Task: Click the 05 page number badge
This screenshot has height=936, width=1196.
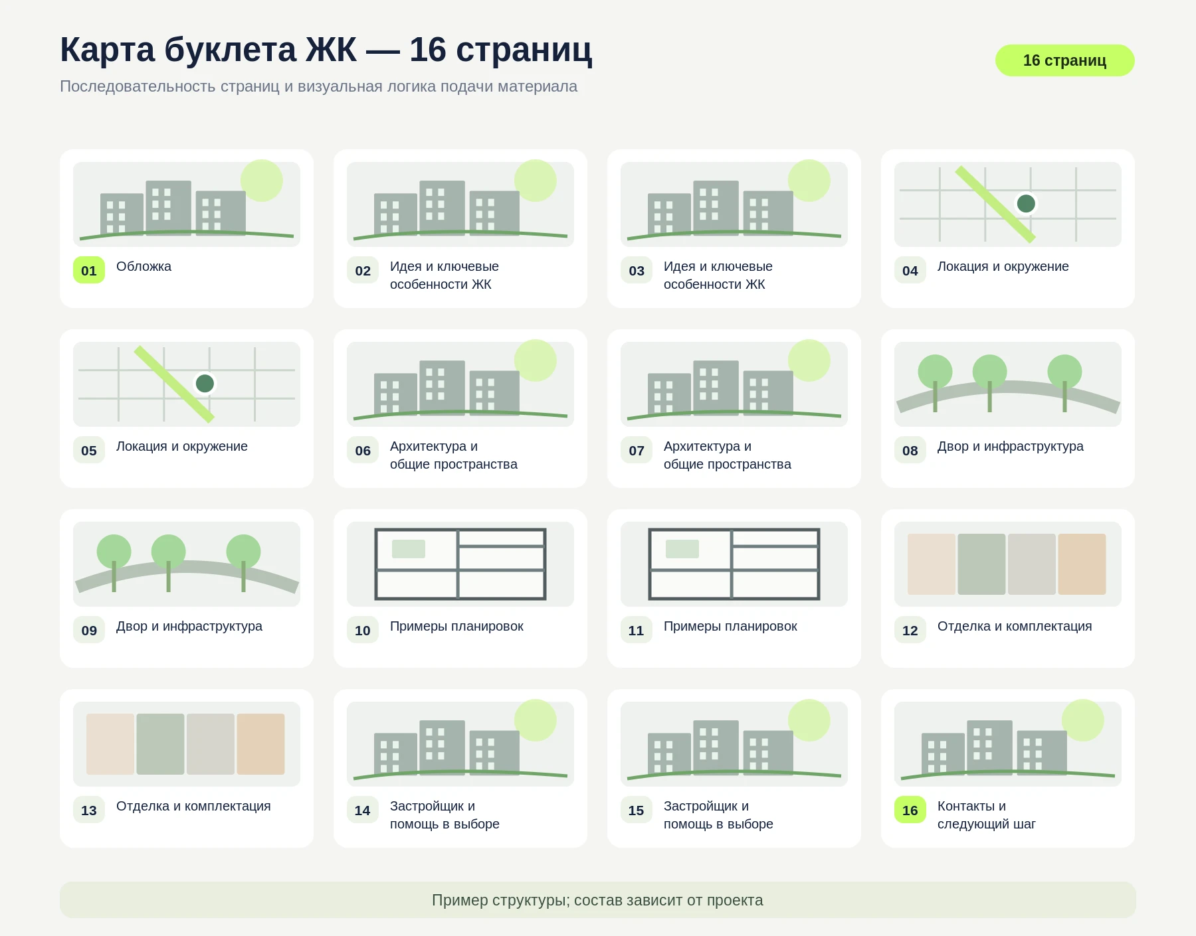Action: pyautogui.click(x=89, y=450)
